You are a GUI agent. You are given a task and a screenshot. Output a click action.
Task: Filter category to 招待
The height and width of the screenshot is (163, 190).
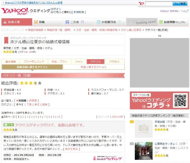pos(45,105)
